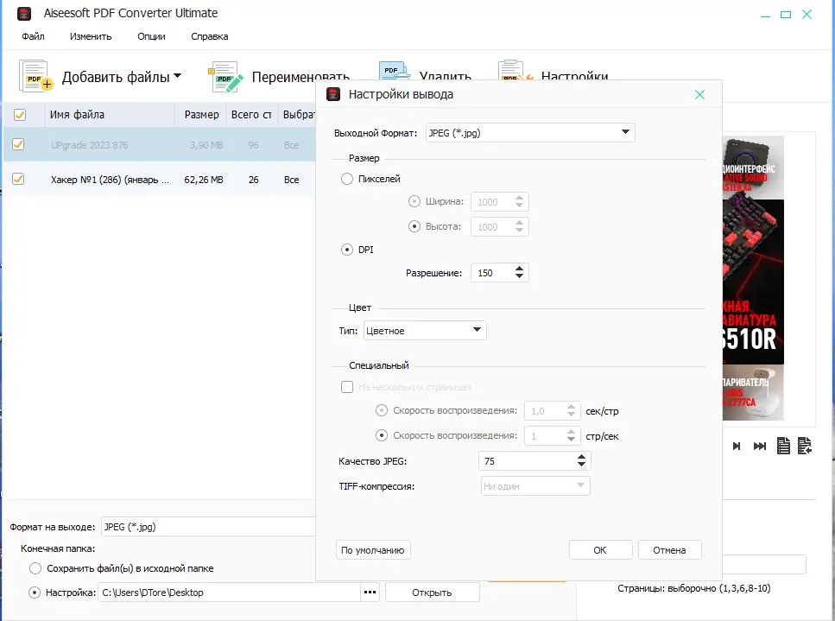
Task: Click the Переименовать toolbar label
Action: click(x=300, y=77)
